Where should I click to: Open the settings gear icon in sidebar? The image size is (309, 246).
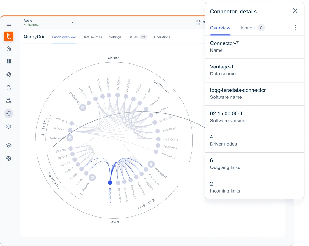point(9,127)
